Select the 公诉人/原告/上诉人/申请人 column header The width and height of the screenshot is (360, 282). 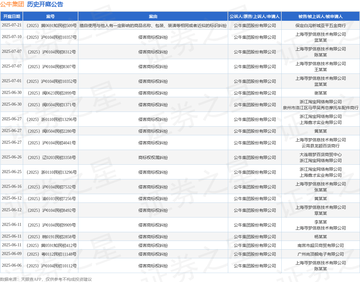[x=255, y=16]
